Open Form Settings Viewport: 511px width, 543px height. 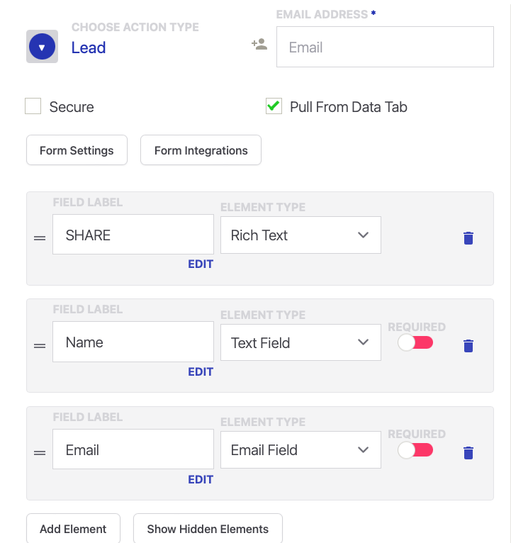tap(77, 150)
